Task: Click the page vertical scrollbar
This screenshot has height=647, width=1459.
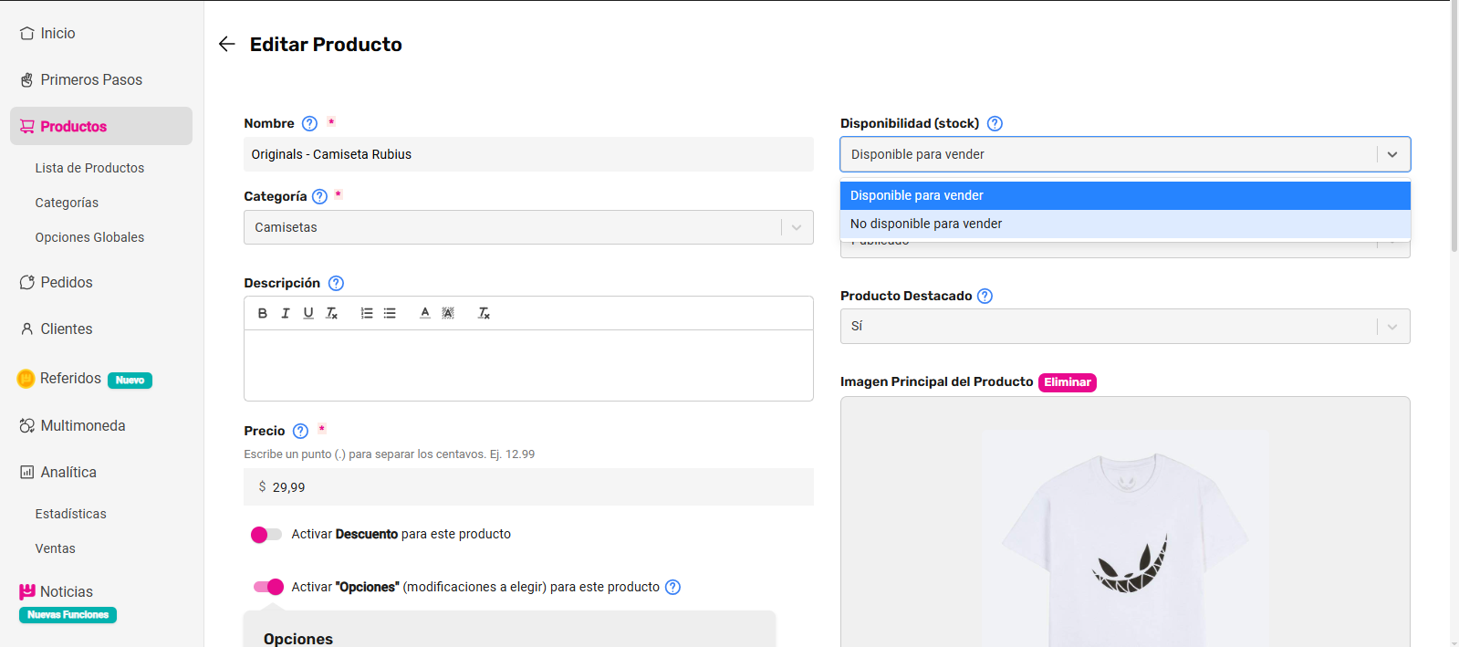Action: (1454, 128)
